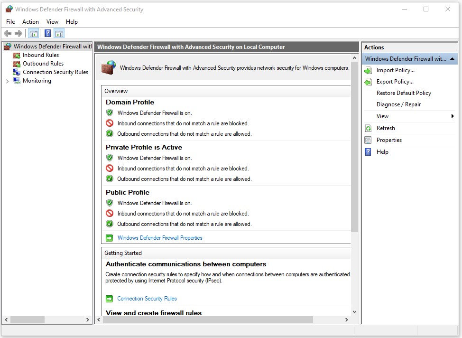The height and width of the screenshot is (338, 462).
Task: Expand the Monitoring tree node
Action: [x=8, y=81]
